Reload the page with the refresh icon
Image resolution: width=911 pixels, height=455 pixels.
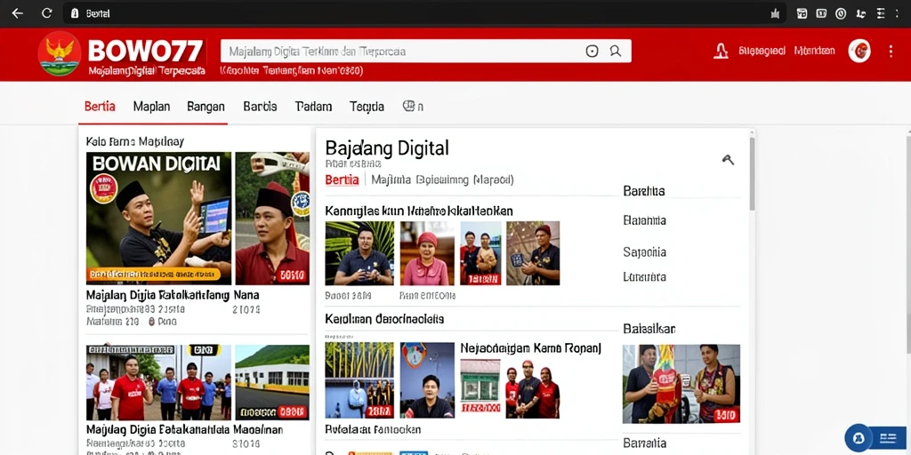(x=47, y=13)
